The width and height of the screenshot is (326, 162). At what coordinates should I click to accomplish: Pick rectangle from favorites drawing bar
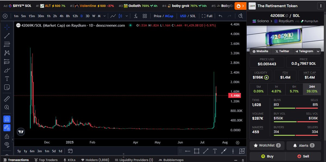(x=197, y=151)
